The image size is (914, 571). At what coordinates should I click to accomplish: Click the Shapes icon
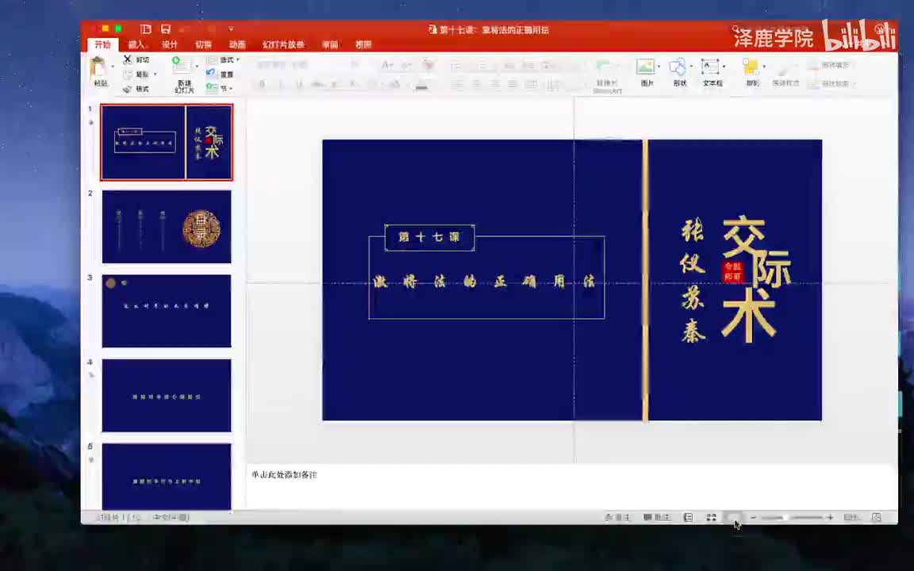tap(678, 67)
